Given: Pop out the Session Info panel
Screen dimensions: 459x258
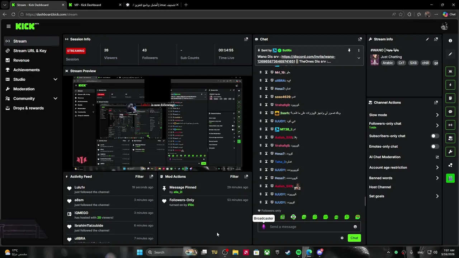Looking at the screenshot, I should tap(246, 39).
